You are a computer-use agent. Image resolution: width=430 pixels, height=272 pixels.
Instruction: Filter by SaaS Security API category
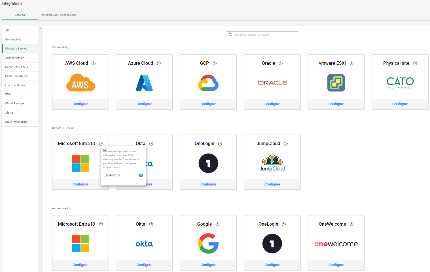[17, 76]
